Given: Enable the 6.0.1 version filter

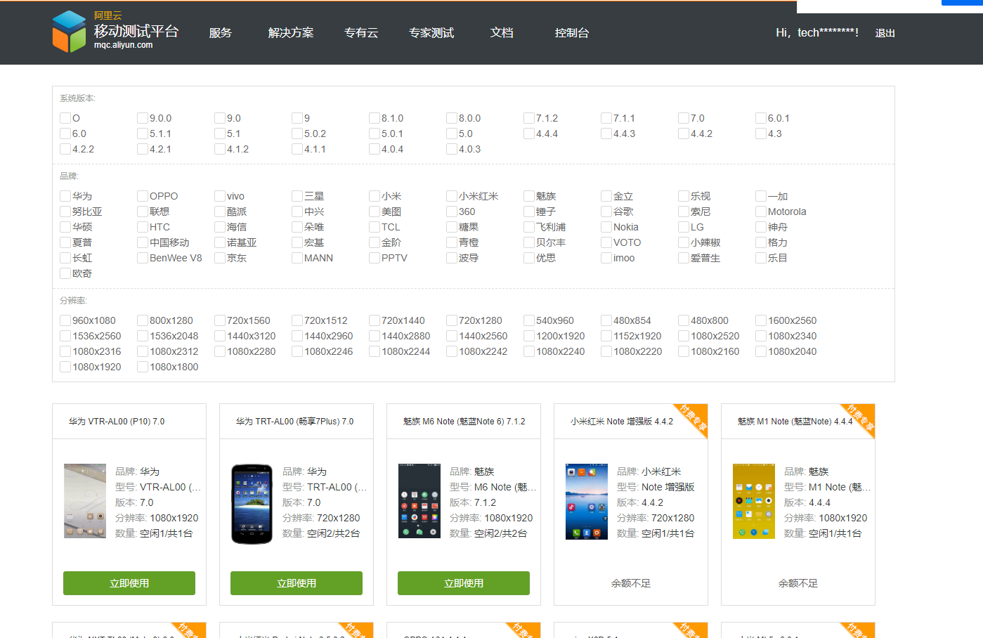Looking at the screenshot, I should 761,118.
